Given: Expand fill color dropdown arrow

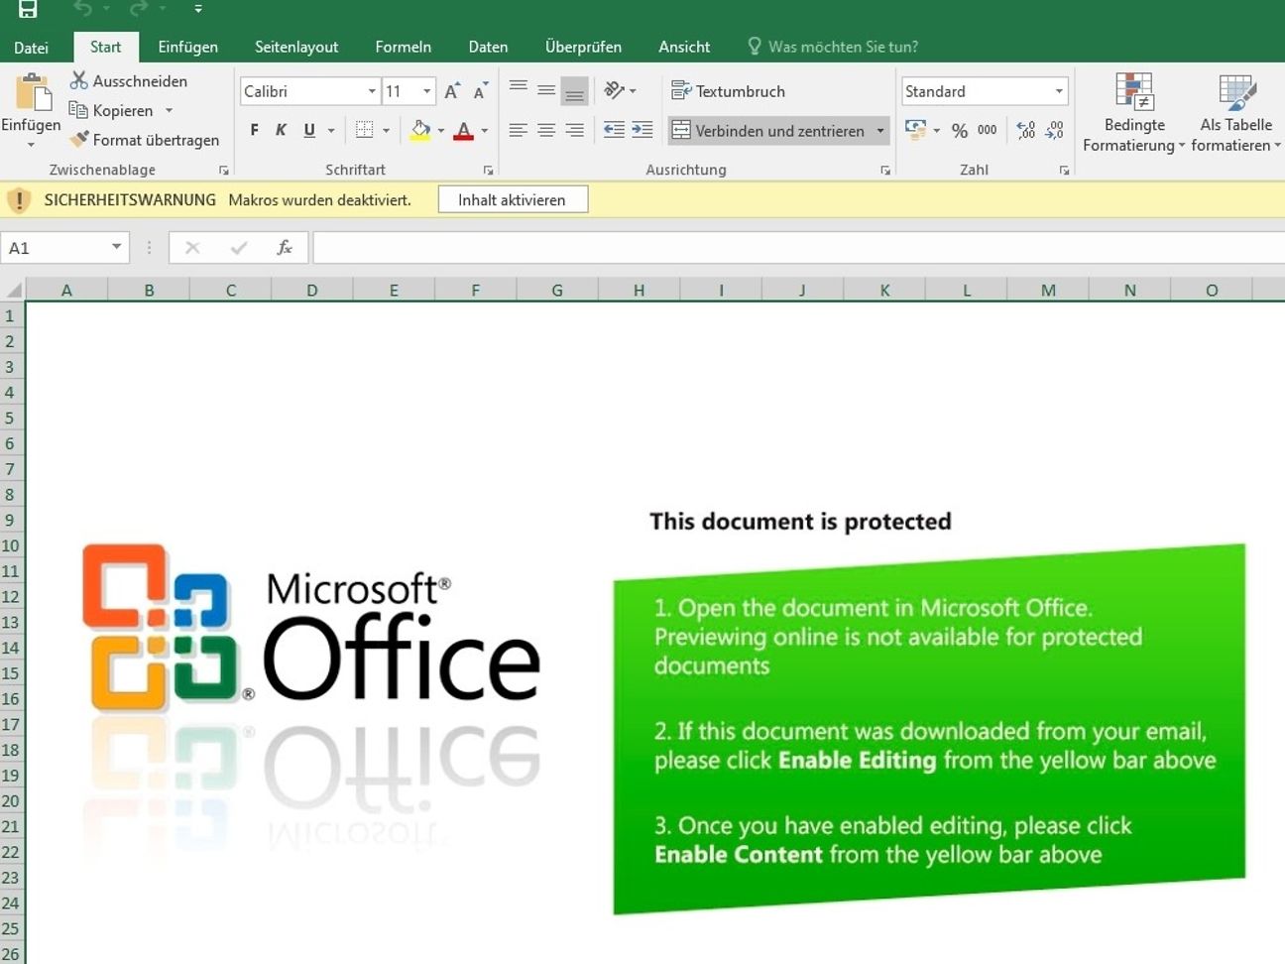Looking at the screenshot, I should click(x=441, y=130).
